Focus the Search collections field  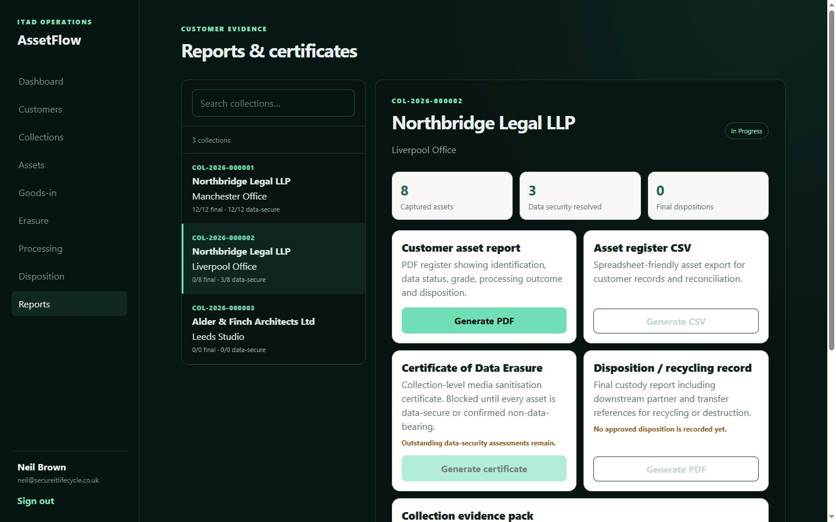(x=273, y=103)
